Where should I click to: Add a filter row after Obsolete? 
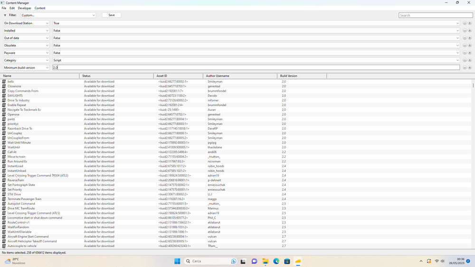(470, 45)
